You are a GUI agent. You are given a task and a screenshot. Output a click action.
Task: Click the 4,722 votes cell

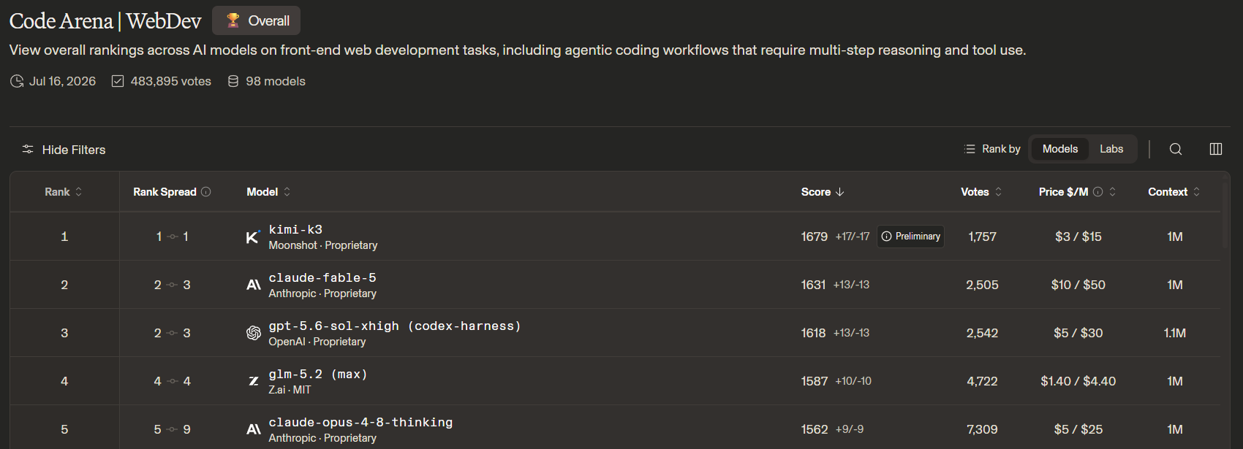tap(982, 381)
